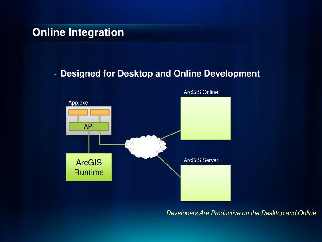Click the ArcGIS Runtime box
Viewport: 322px width, 242px height.
(89, 167)
